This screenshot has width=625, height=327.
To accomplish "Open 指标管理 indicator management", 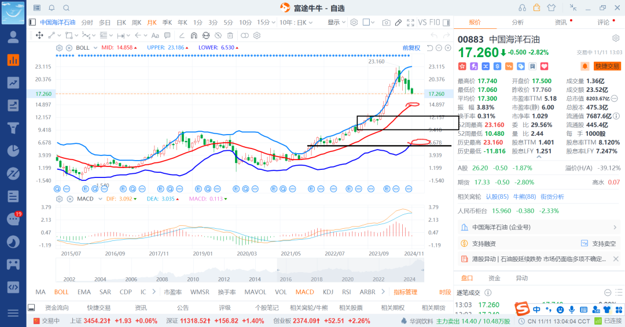I will pyautogui.click(x=405, y=292).
